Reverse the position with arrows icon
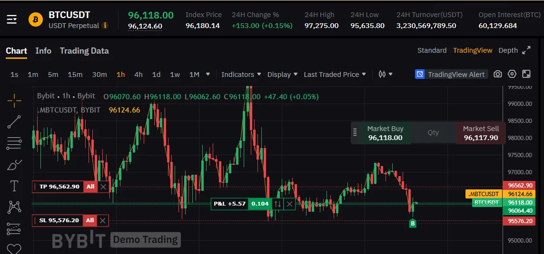544x254 pixels. point(277,204)
